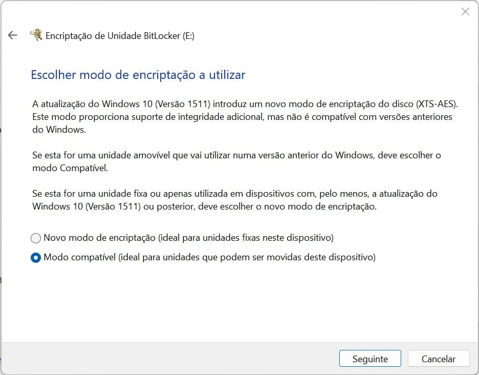Click the 'Encriptação de Unidade BitLocker (E:)' title
479x375 pixels.
click(x=120, y=36)
